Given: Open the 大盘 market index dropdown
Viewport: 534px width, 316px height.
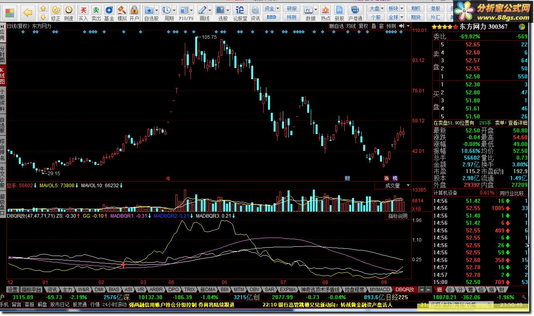Looking at the screenshot, I should (x=376, y=8).
